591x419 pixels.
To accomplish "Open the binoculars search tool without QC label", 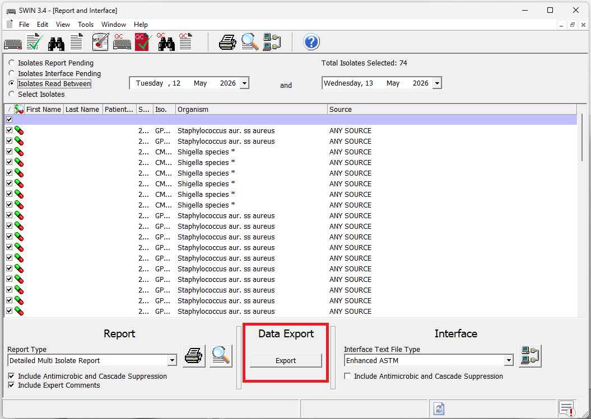I will pyautogui.click(x=56, y=44).
